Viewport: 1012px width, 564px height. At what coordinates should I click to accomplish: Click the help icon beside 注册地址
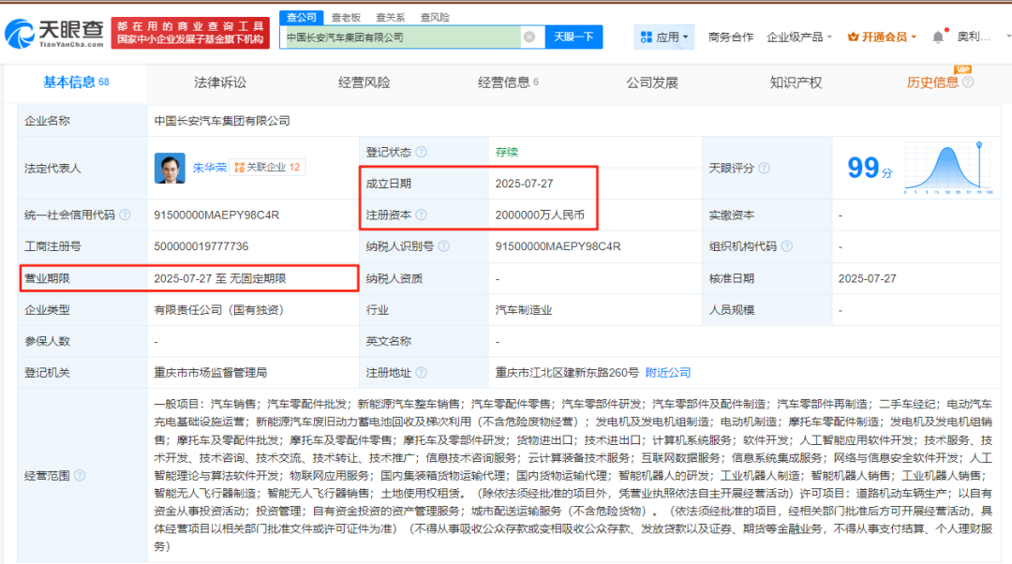[422, 373]
